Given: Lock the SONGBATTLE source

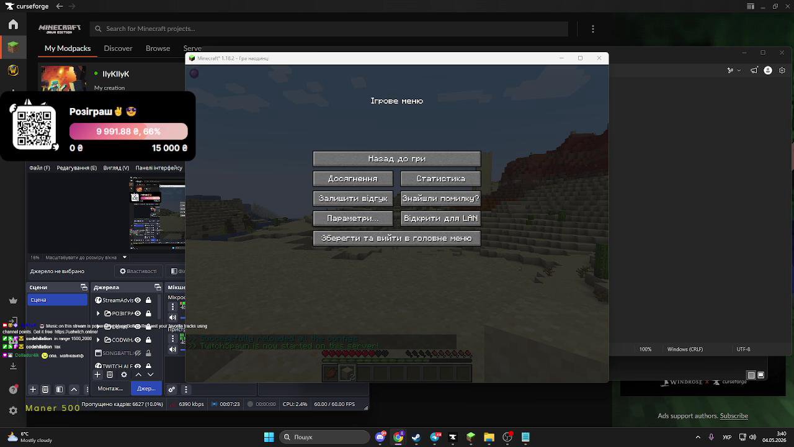Looking at the screenshot, I should click(x=148, y=353).
